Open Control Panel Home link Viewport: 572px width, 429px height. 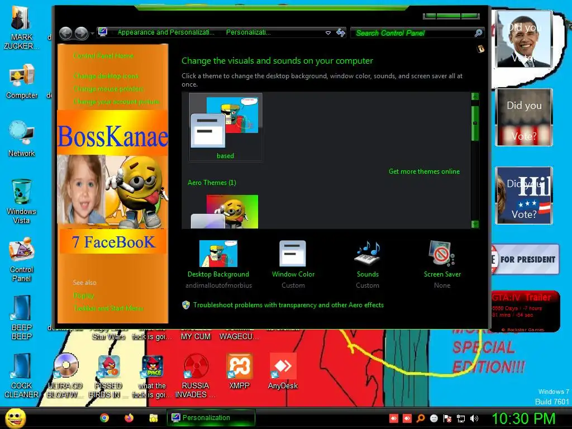(103, 56)
